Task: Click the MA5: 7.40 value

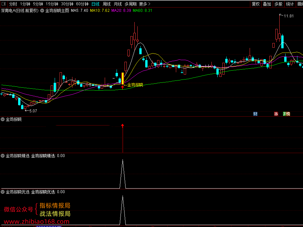Action: (x=79, y=11)
